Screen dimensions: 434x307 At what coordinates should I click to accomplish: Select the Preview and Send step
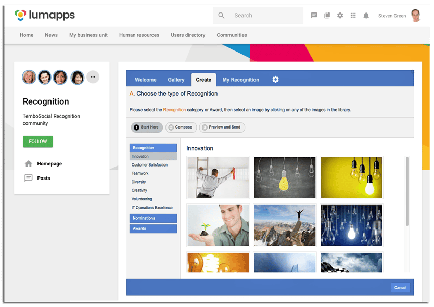222,127
